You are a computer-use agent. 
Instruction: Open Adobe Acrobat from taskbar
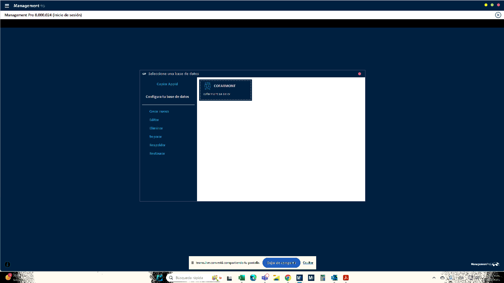click(x=346, y=278)
